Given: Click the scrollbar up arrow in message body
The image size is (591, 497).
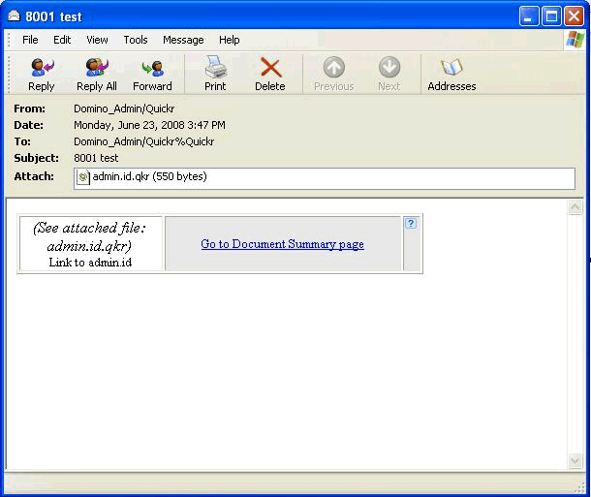Looking at the screenshot, I should [x=575, y=207].
